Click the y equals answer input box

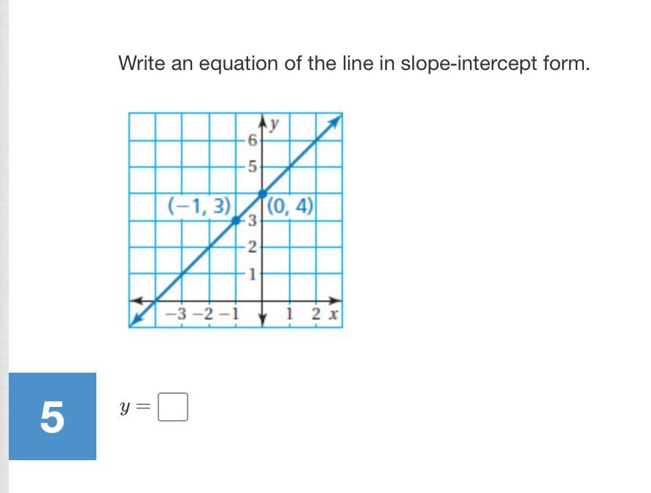pyautogui.click(x=173, y=407)
